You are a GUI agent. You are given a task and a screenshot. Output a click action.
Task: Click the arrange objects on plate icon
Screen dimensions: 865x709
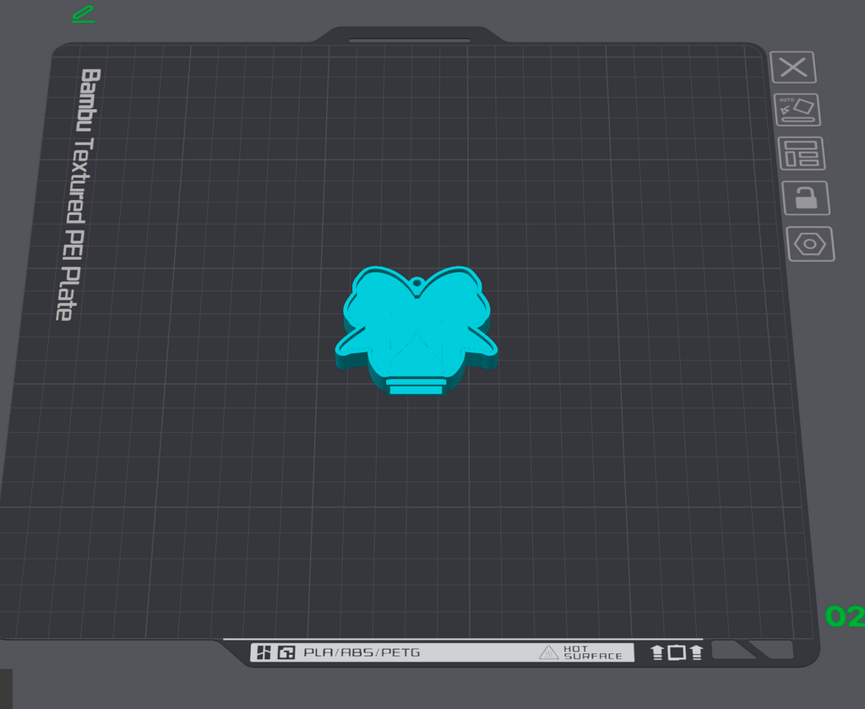(x=801, y=154)
